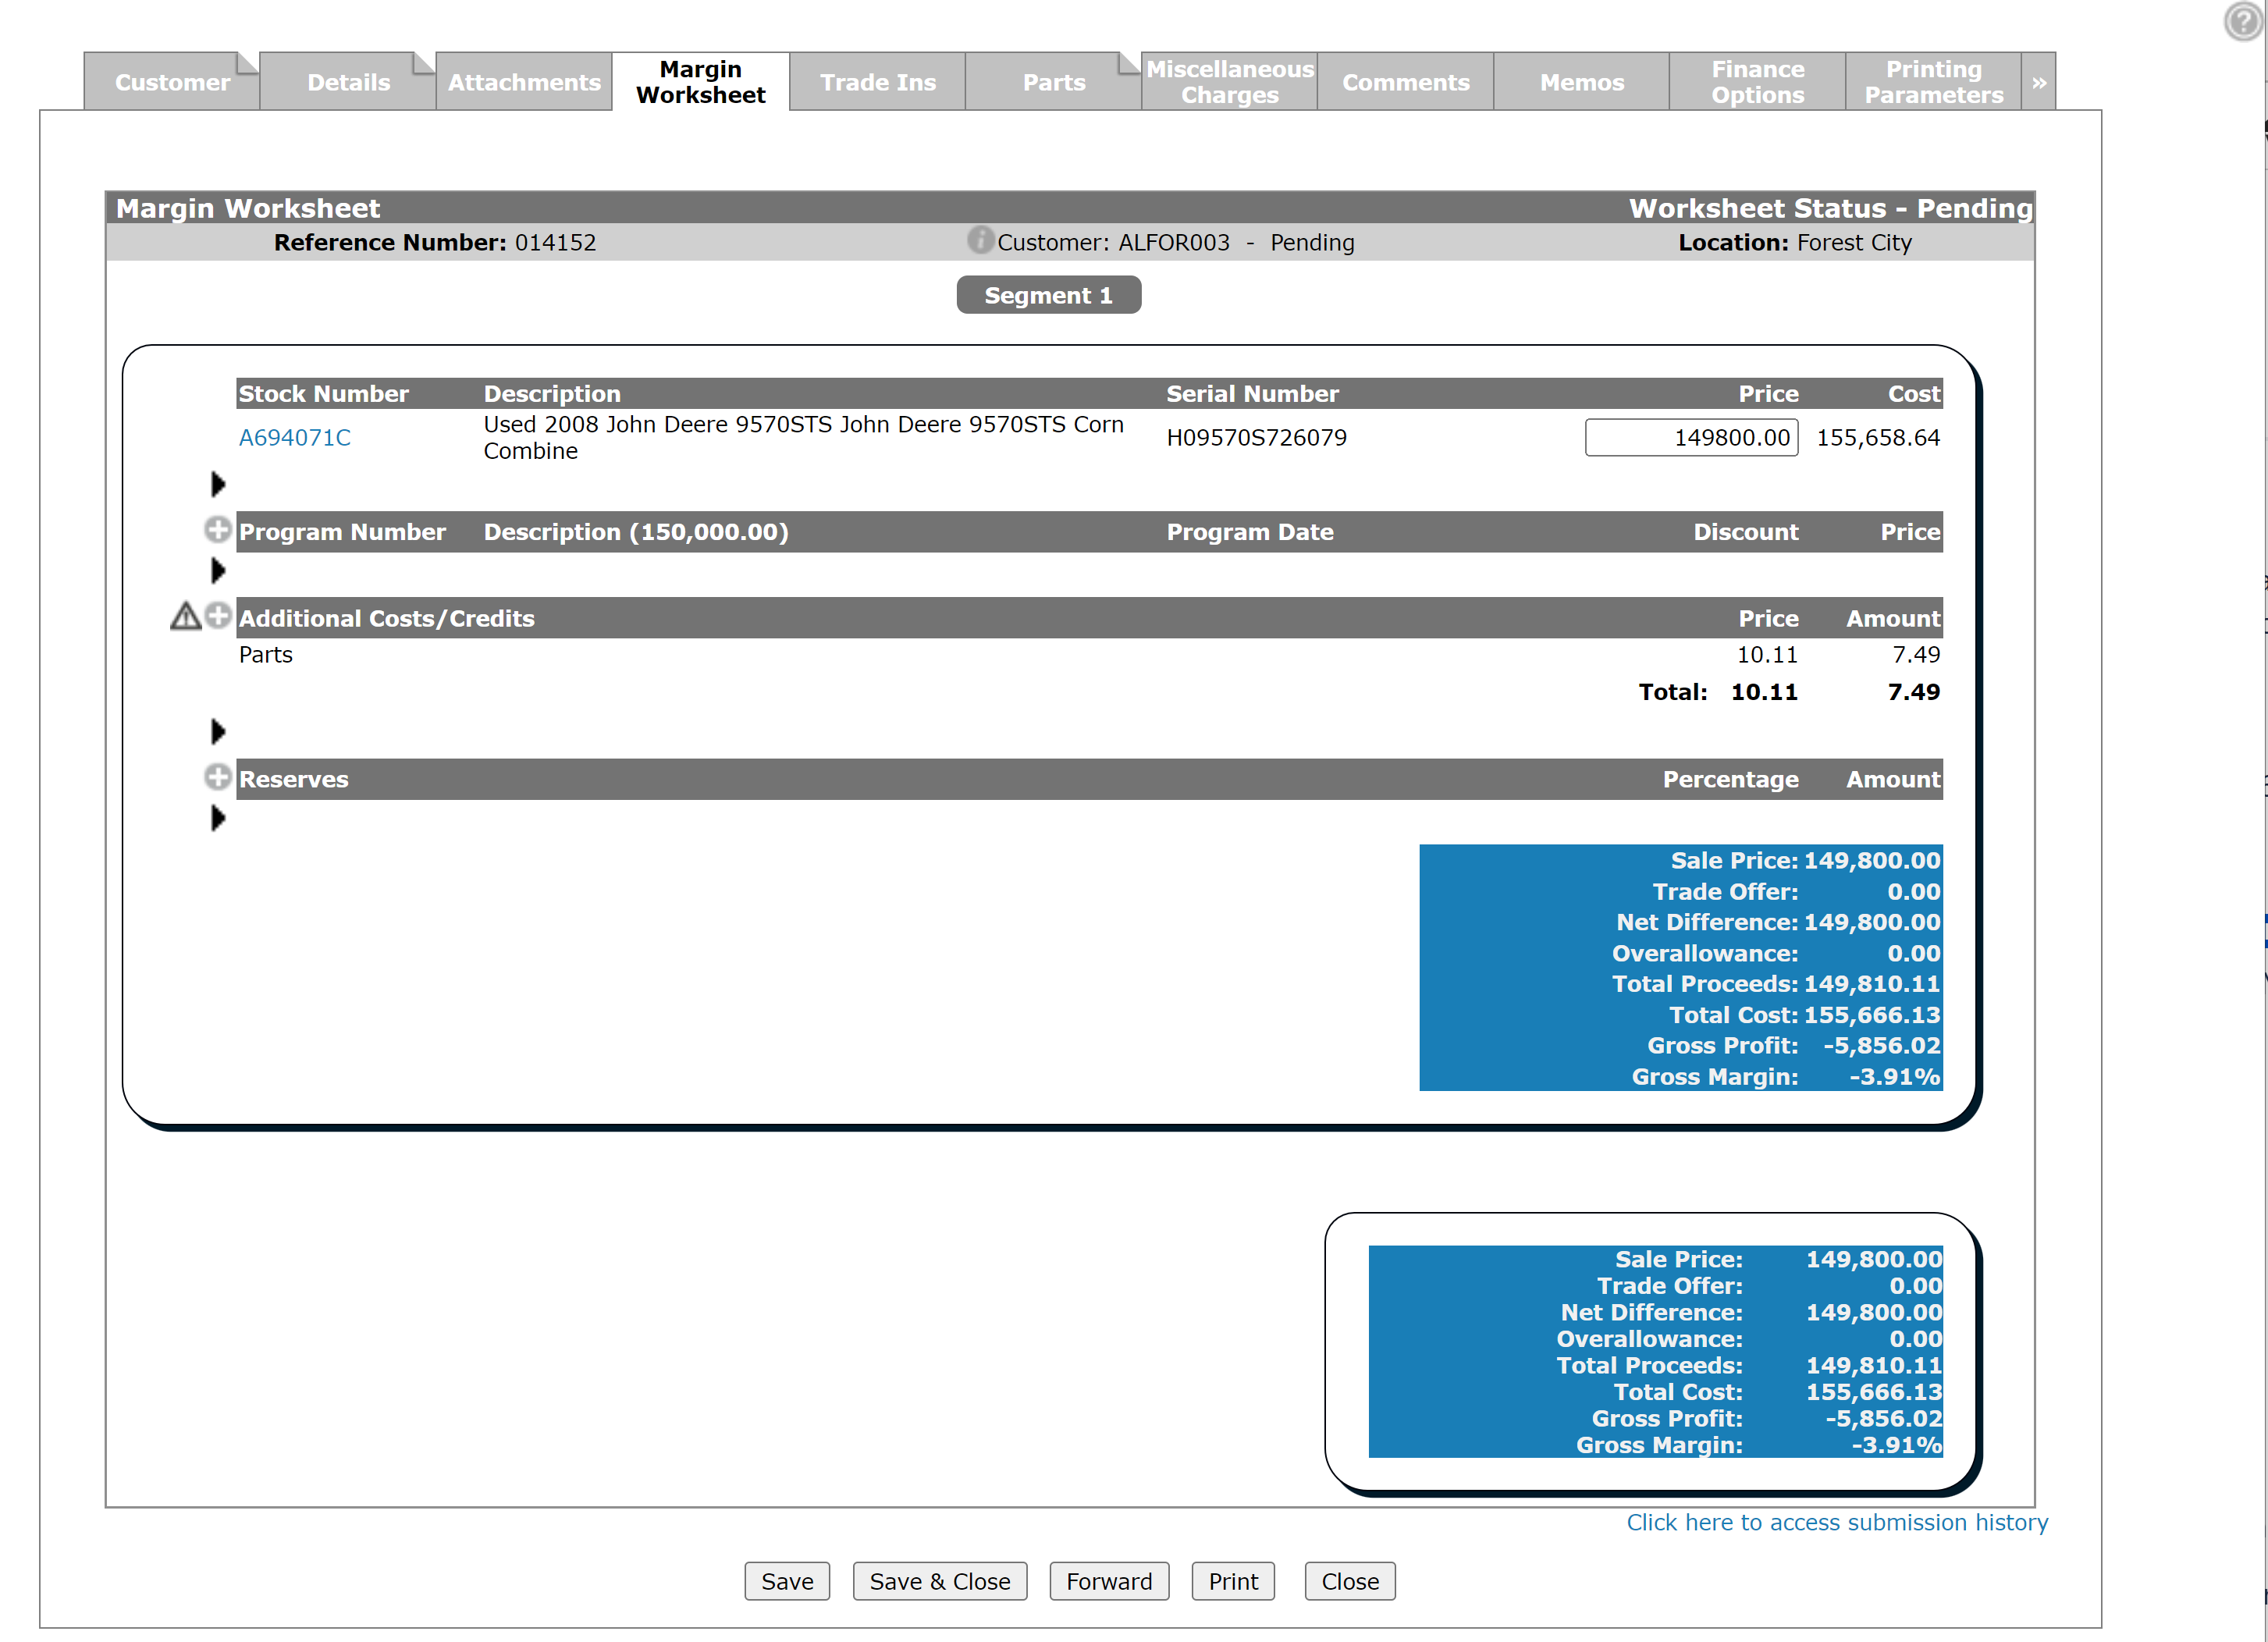Switch to the Parts tab
2268x1642 pixels.
pyautogui.click(x=1053, y=82)
